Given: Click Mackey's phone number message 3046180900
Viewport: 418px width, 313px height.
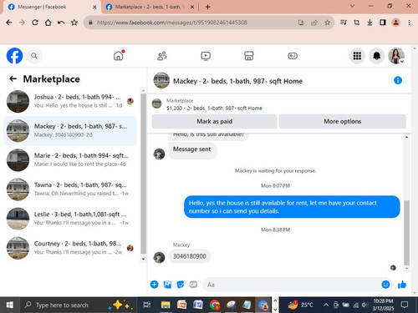Looking at the screenshot, I should tap(190, 256).
